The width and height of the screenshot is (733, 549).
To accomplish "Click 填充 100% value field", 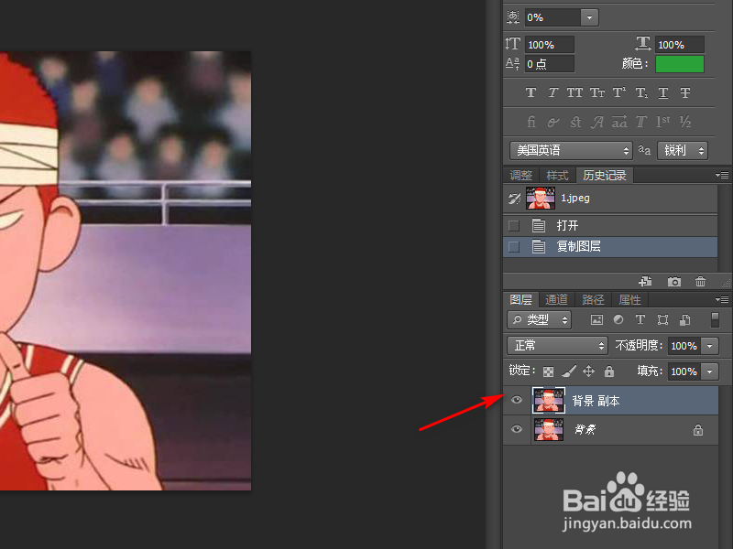I will point(684,371).
